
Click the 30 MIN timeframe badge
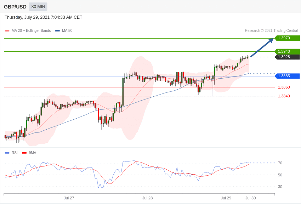(38, 7)
